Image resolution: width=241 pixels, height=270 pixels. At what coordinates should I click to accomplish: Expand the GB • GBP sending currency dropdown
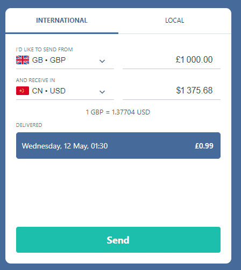pos(65,60)
